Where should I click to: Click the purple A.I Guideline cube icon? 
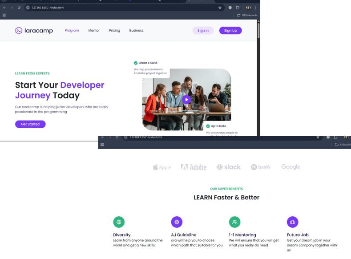177,222
